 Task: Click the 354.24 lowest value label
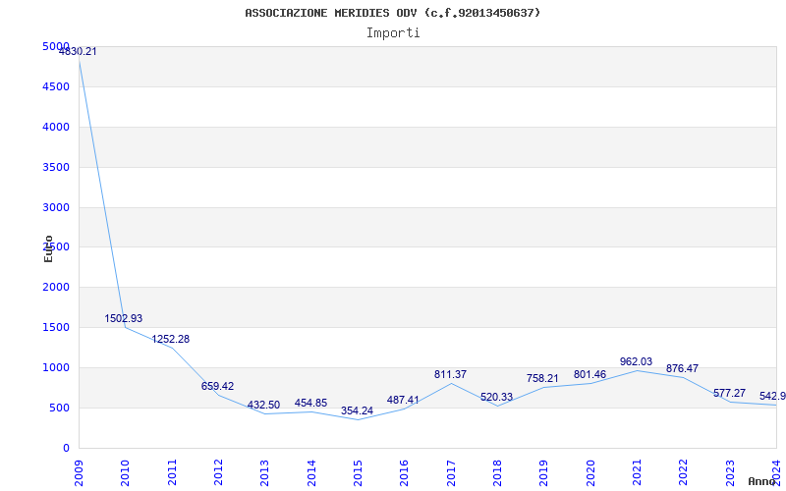click(x=357, y=410)
